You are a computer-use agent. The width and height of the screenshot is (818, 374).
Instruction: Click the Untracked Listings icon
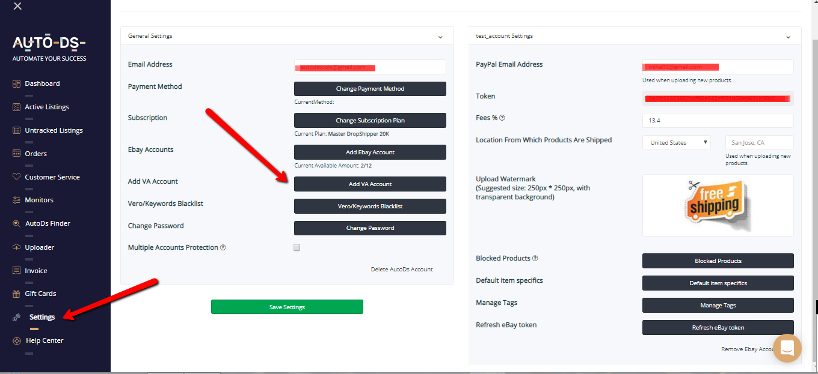[x=17, y=130]
